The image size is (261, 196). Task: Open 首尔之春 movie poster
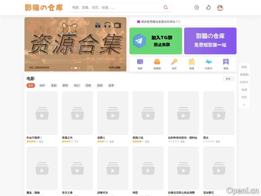point(77,168)
